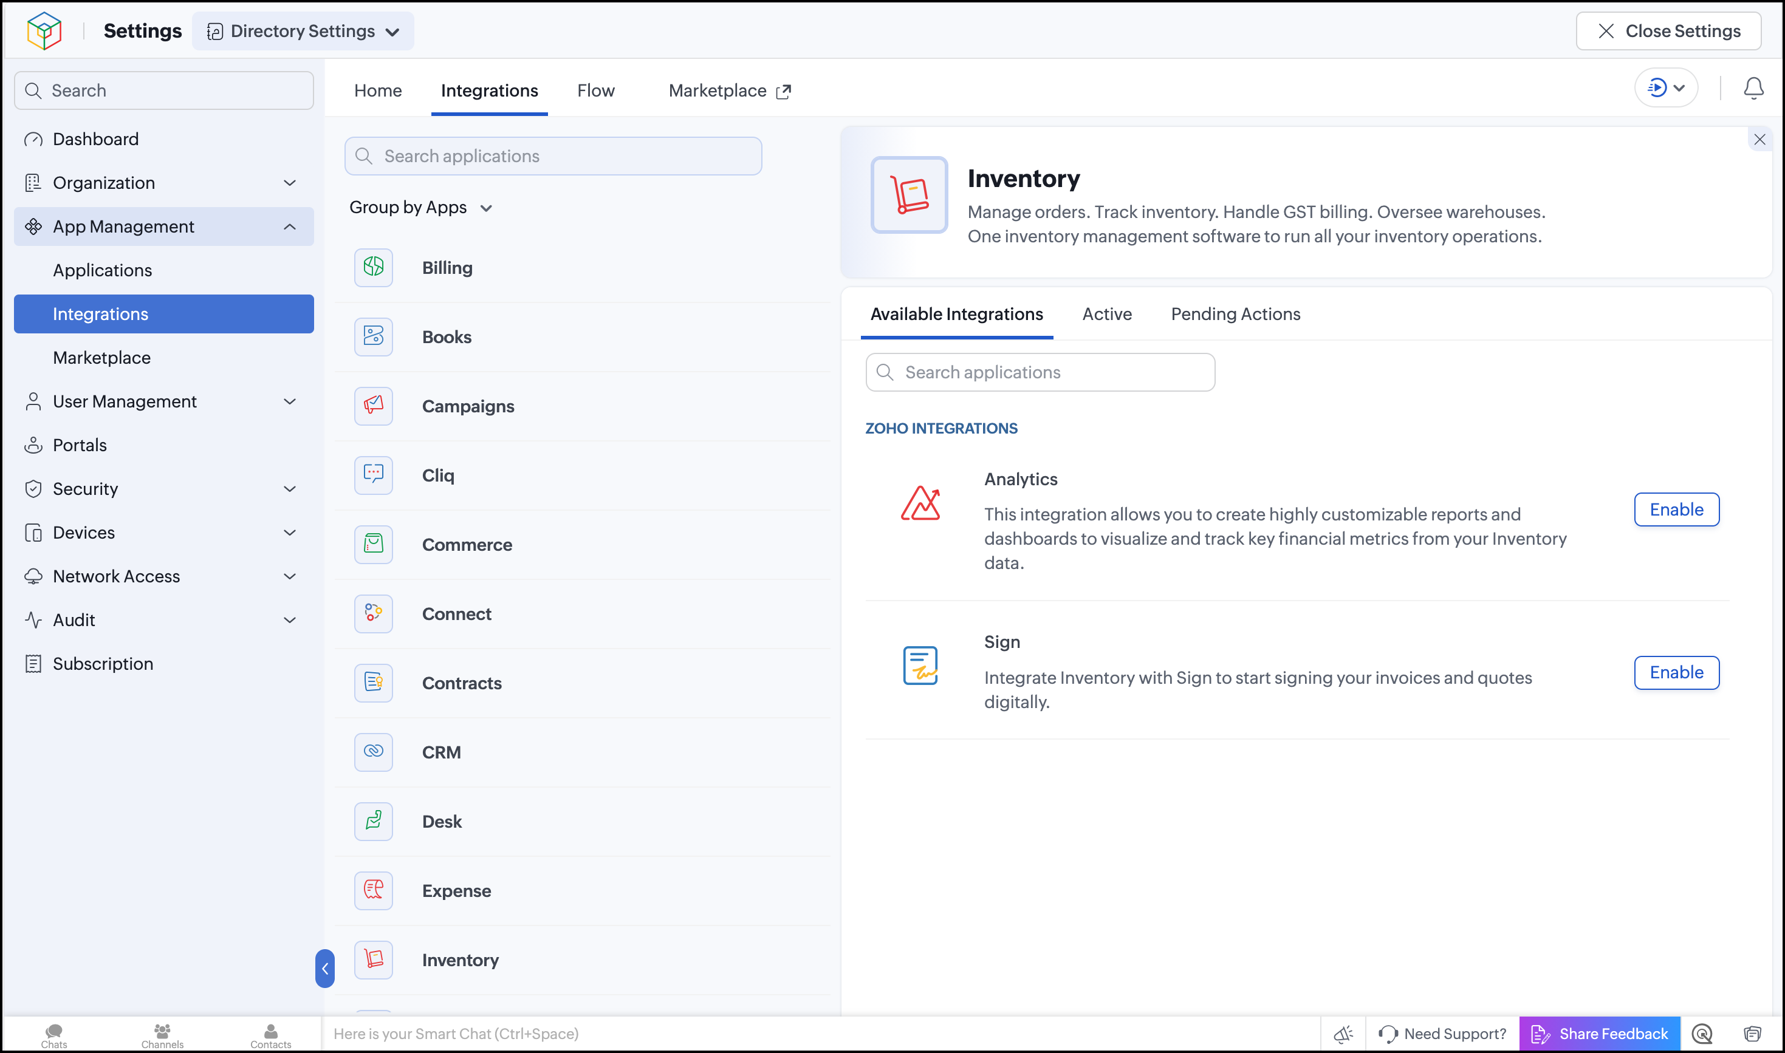Collapse the sidebar with the blue arrow
Image resolution: width=1785 pixels, height=1053 pixels.
[x=325, y=968]
